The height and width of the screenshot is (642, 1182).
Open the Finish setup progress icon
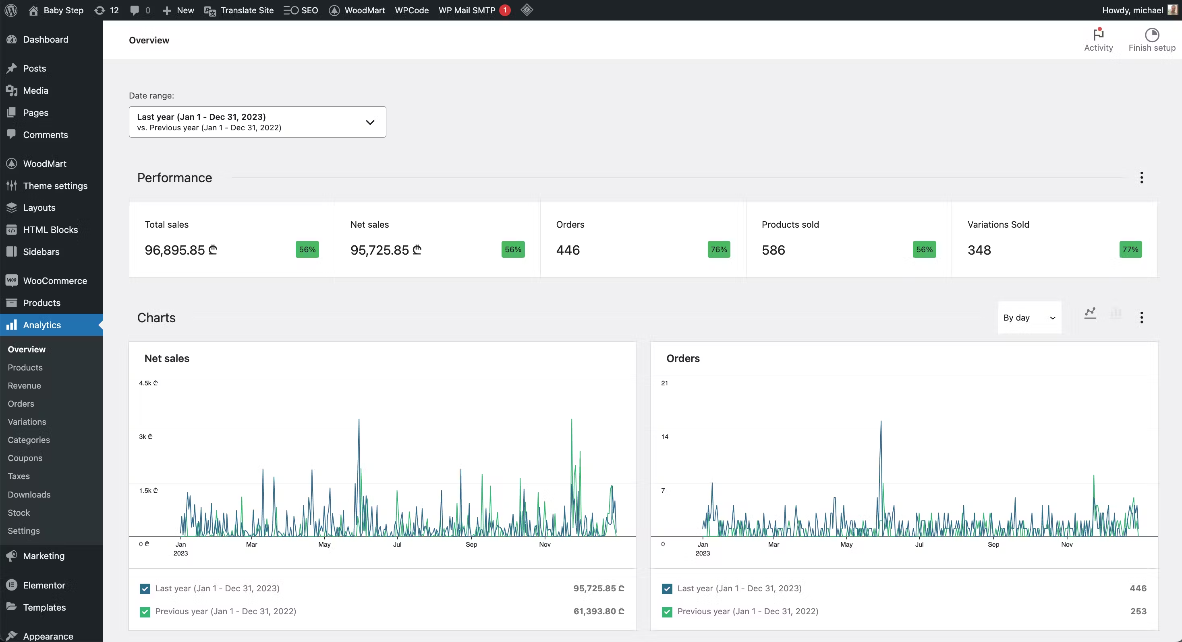click(1152, 35)
